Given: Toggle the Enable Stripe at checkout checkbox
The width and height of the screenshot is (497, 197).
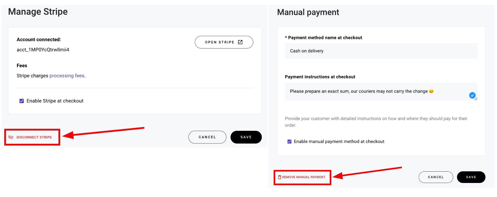Looking at the screenshot, I should click(22, 101).
